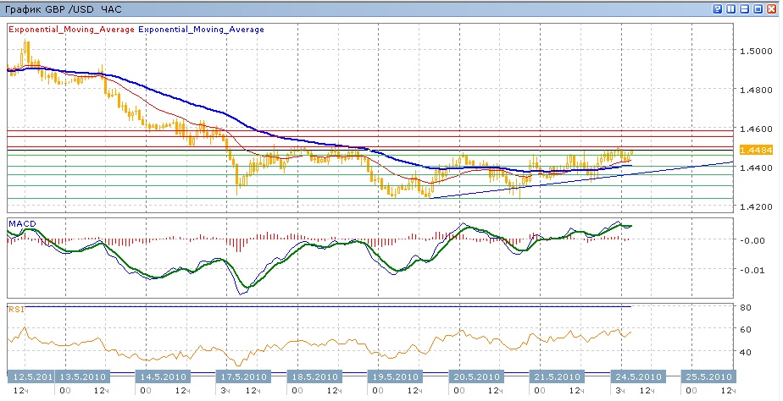Pick the 19.5.2010 date marker

395,376
